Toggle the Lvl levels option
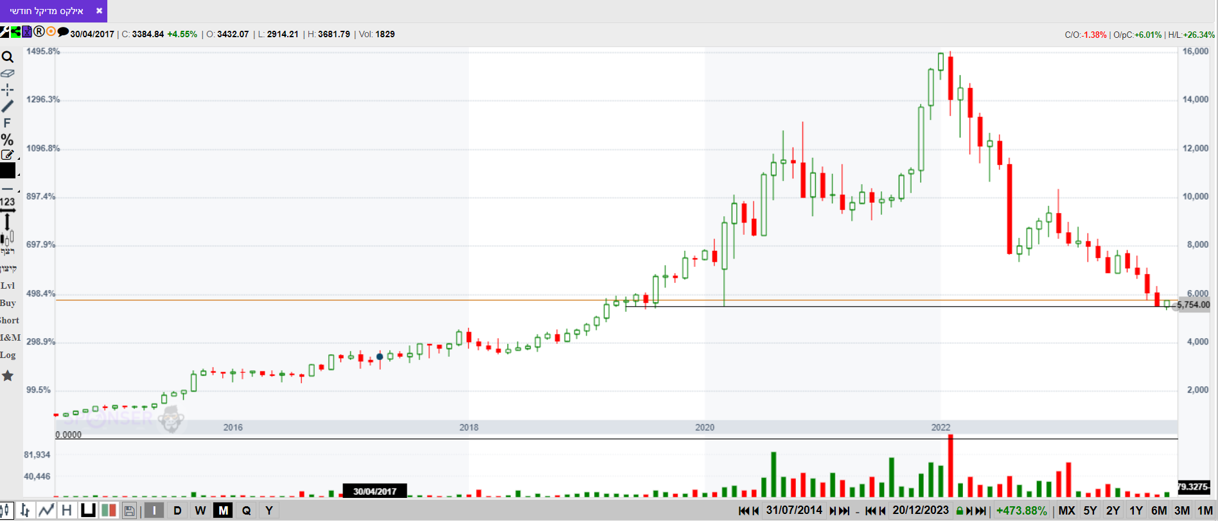 click(x=8, y=286)
